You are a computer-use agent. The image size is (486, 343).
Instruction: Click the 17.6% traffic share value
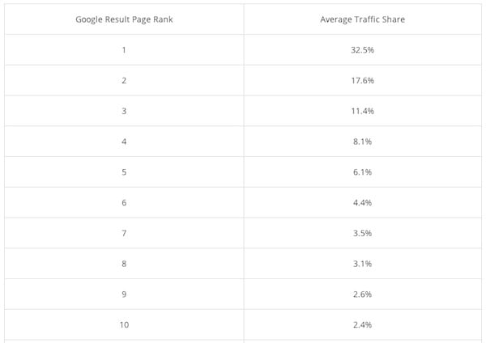[x=362, y=80]
